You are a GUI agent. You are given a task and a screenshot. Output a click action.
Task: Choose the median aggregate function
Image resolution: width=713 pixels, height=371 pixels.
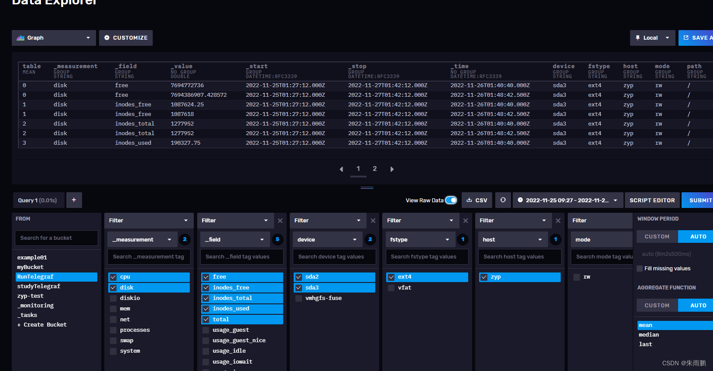(x=675, y=335)
